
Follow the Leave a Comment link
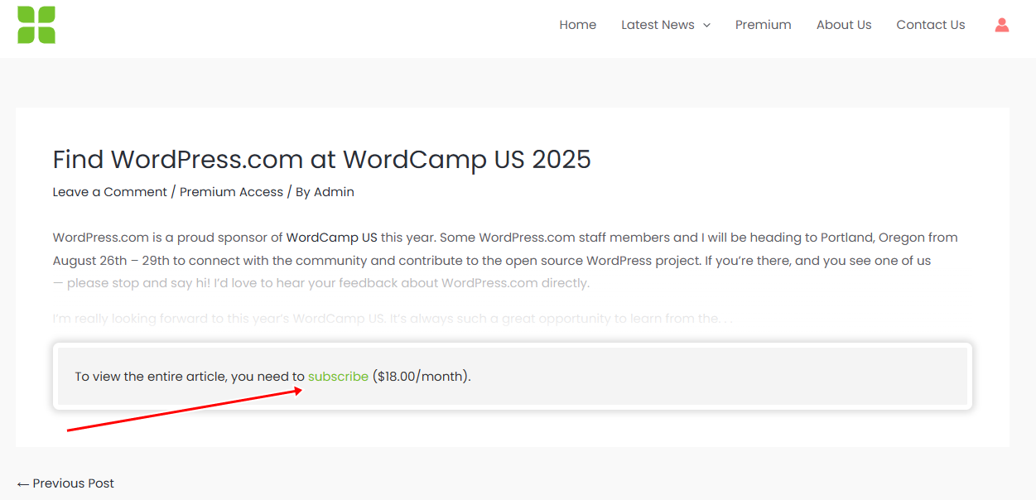point(110,192)
